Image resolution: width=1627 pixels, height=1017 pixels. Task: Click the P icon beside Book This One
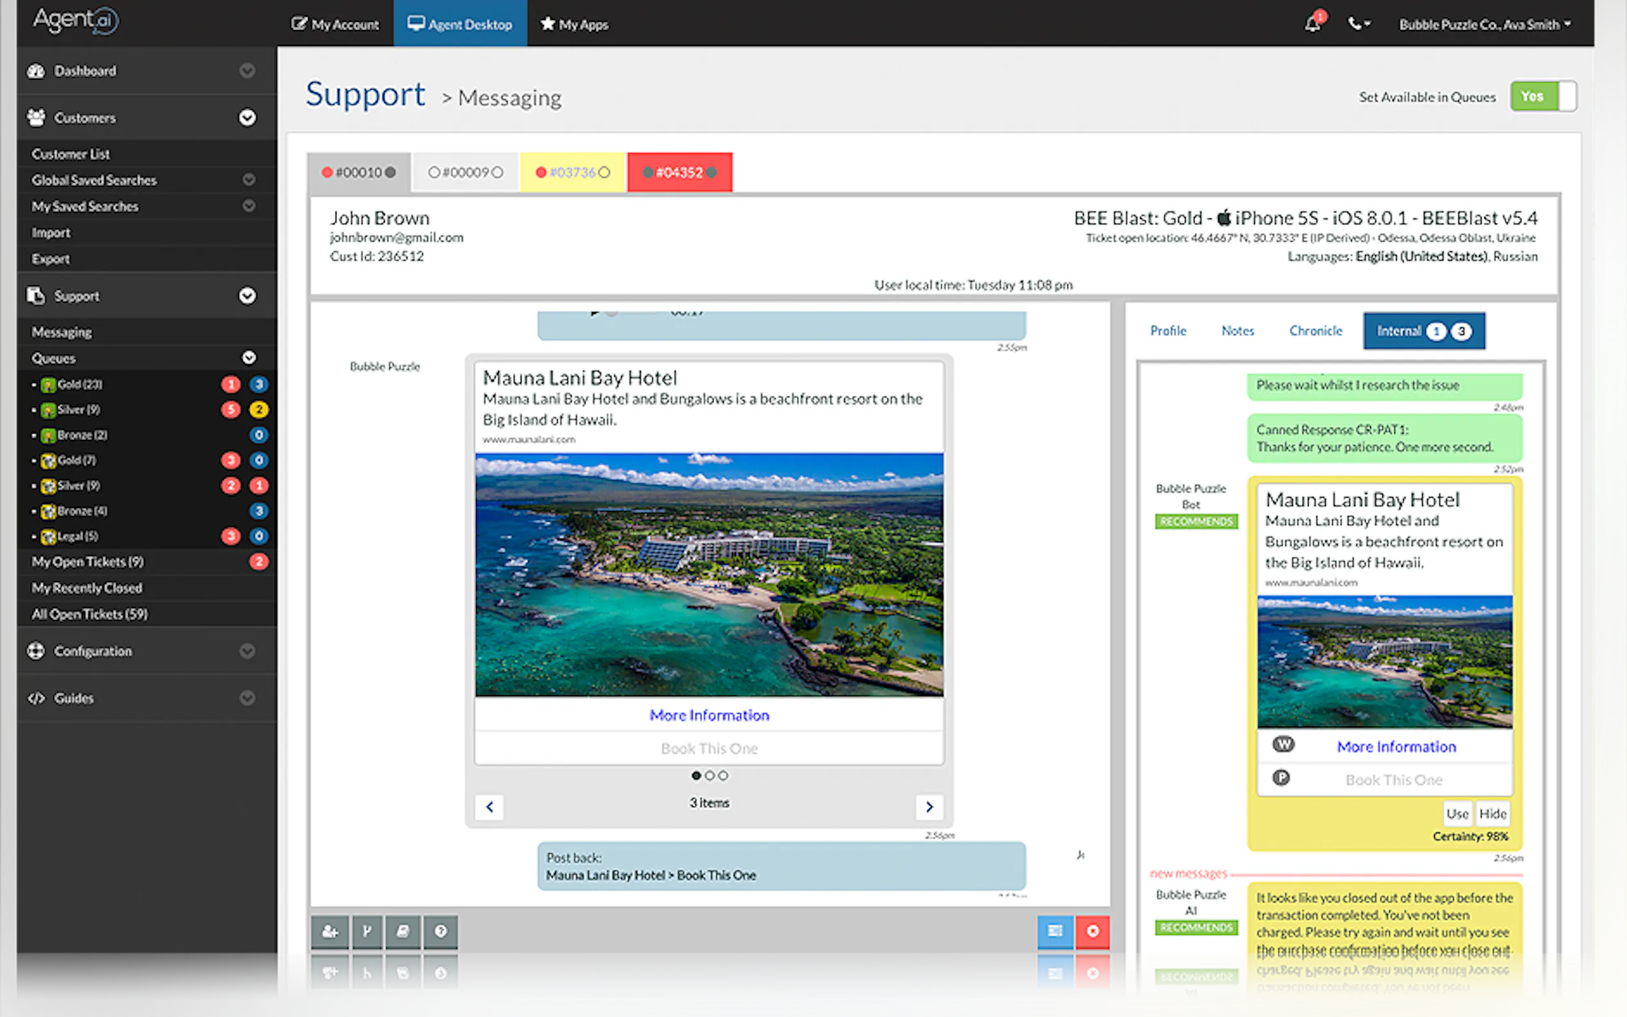coord(1281,777)
